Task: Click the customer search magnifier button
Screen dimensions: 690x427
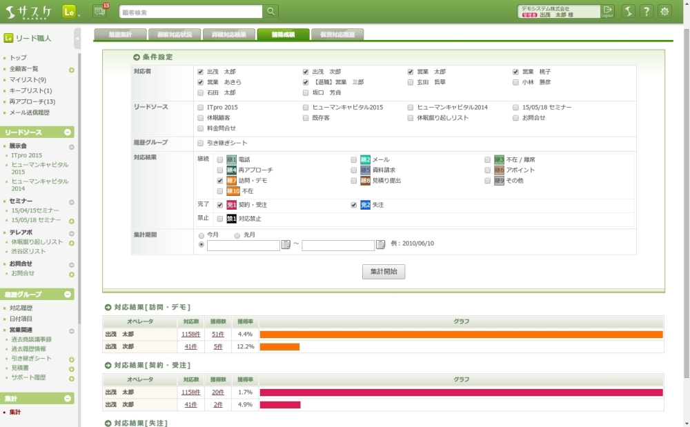Action: (x=271, y=12)
